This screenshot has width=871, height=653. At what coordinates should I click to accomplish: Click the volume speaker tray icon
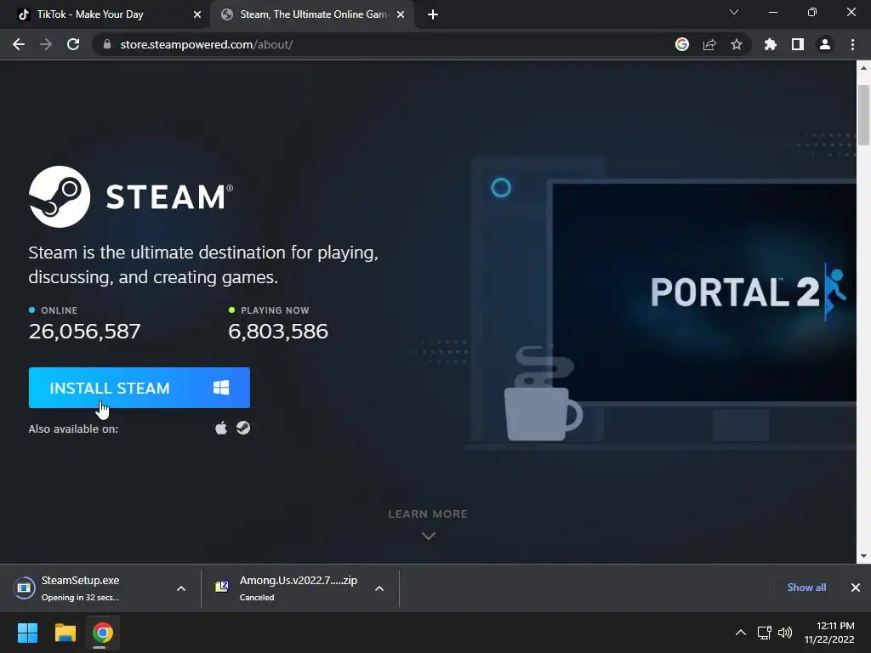[x=785, y=633]
